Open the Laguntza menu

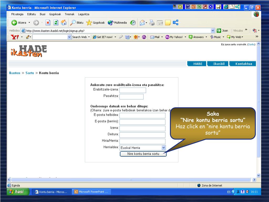tap(84, 14)
